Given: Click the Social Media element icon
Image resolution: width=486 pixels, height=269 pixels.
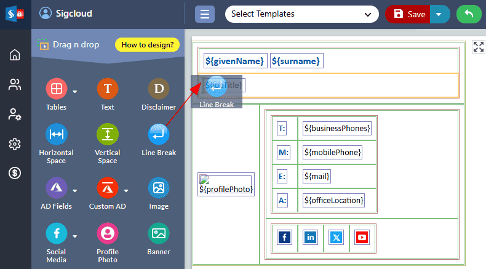Looking at the screenshot, I should coord(56,234).
